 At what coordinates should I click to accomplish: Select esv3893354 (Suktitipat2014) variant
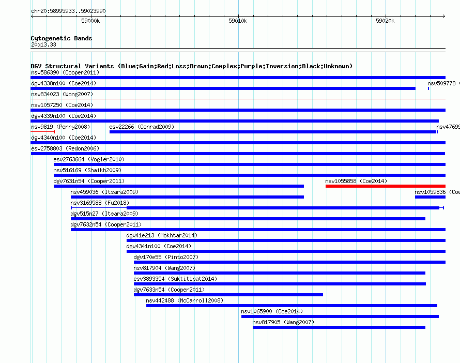pyautogui.click(x=280, y=284)
